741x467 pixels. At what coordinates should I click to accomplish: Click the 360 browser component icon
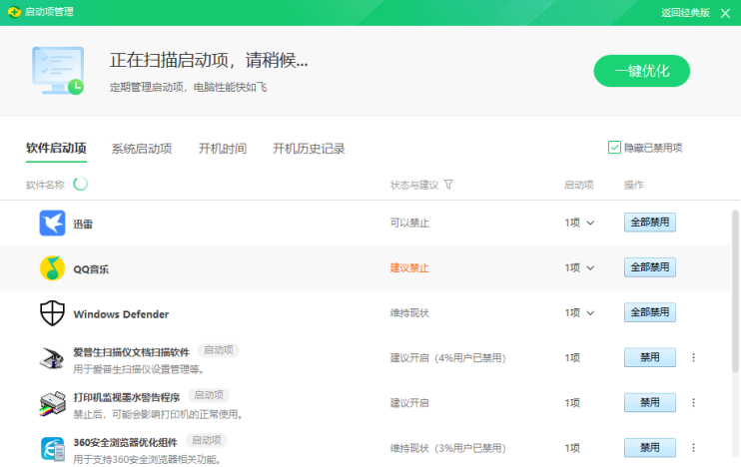point(52,448)
